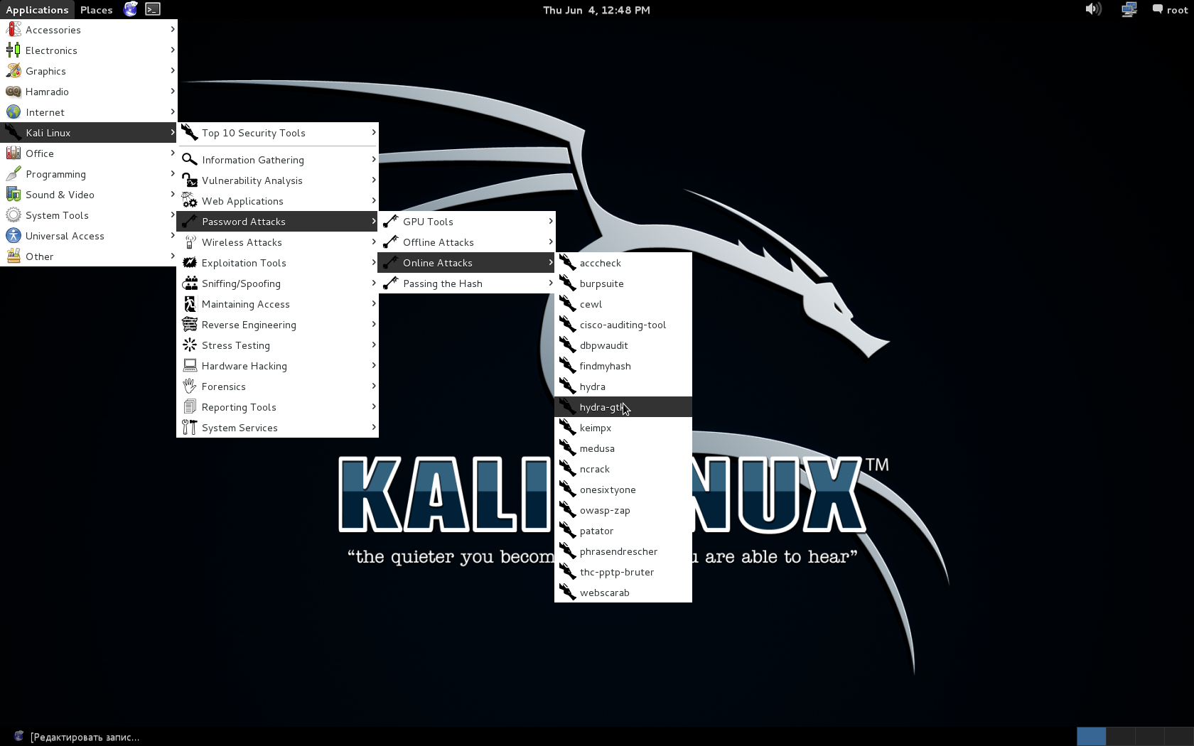Start ncrack tool
The image size is (1194, 746).
tap(623, 469)
